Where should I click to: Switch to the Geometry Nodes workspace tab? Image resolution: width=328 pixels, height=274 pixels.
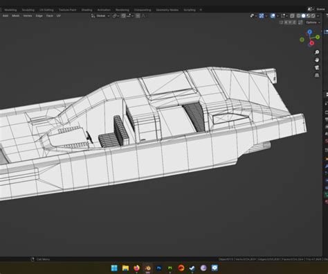pyautogui.click(x=167, y=10)
